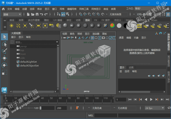The width and height of the screenshot is (171, 119).
Task: Switch to the 动画 layer editor tab
Action: tap(131, 68)
